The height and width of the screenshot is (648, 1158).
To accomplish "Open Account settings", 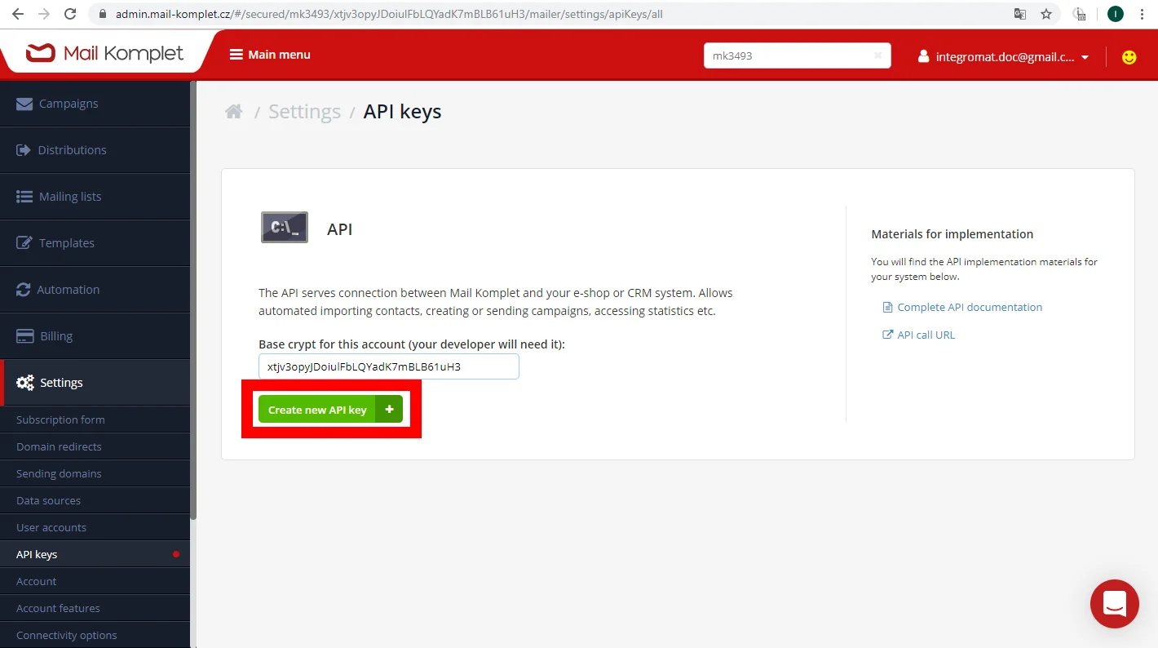I will [95, 581].
